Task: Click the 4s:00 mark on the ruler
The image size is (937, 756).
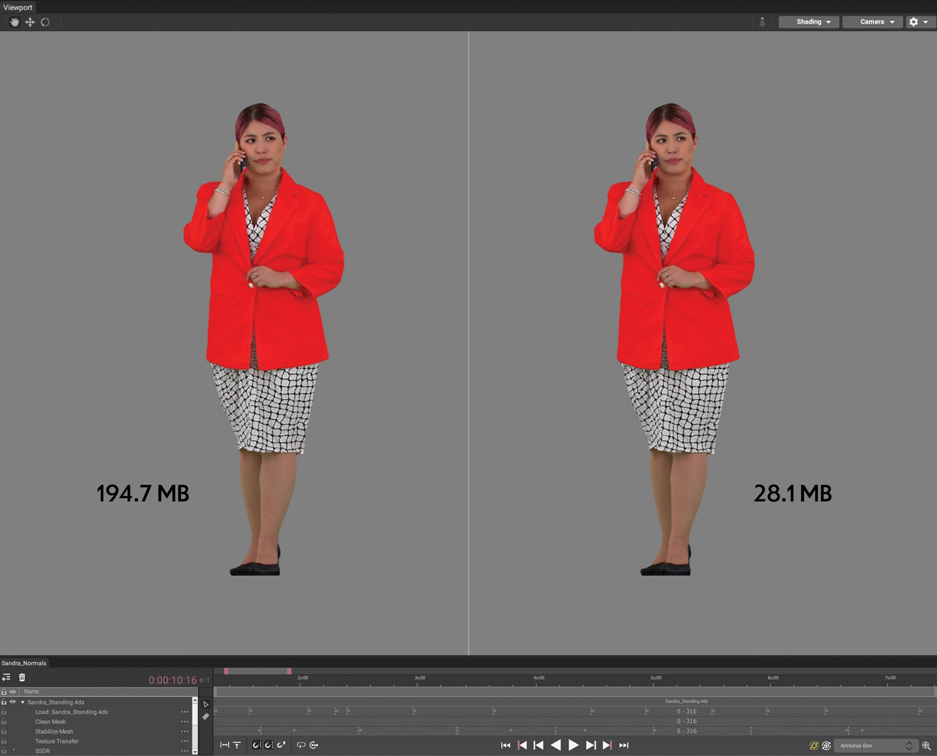Action: tap(539, 678)
